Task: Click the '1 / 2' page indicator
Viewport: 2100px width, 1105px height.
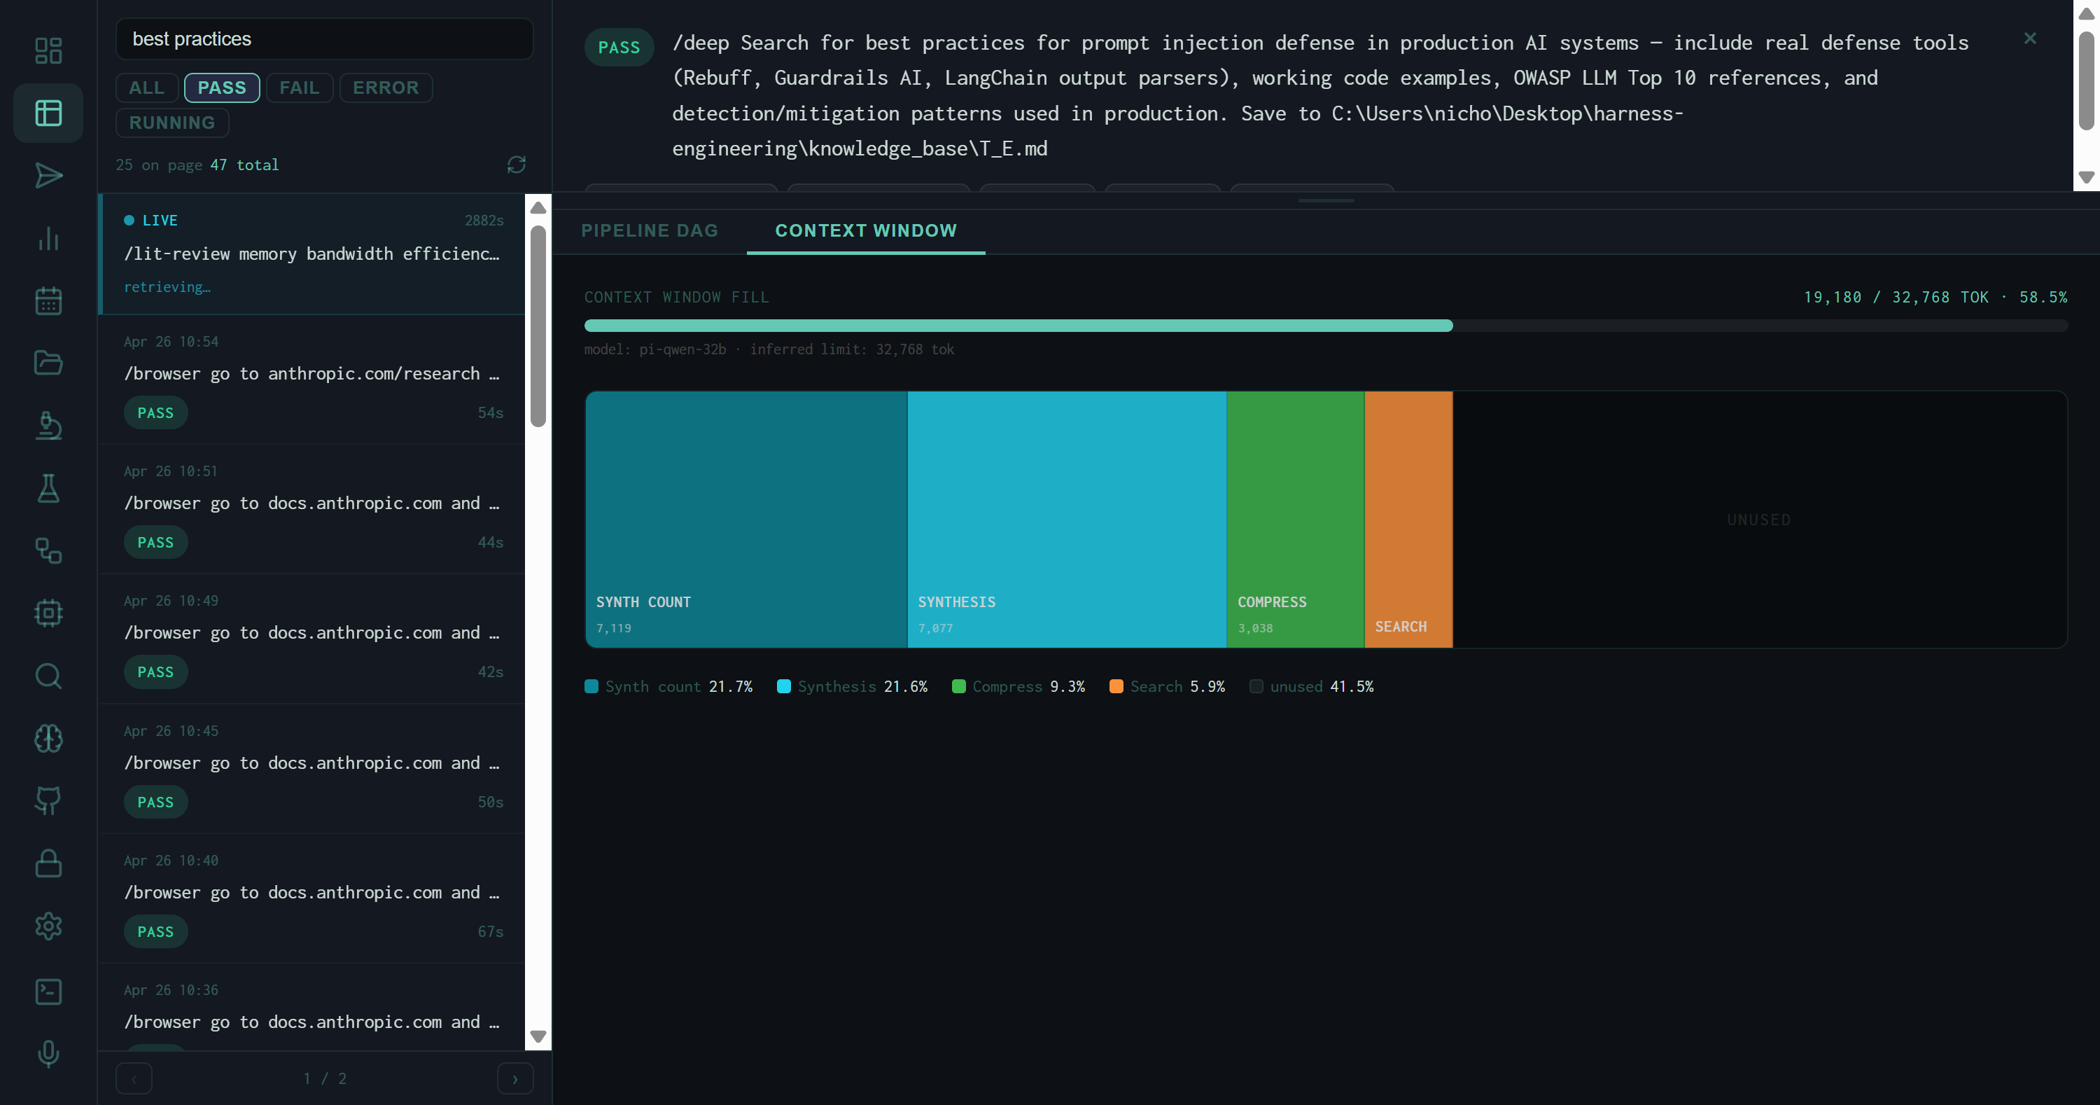Action: point(325,1078)
